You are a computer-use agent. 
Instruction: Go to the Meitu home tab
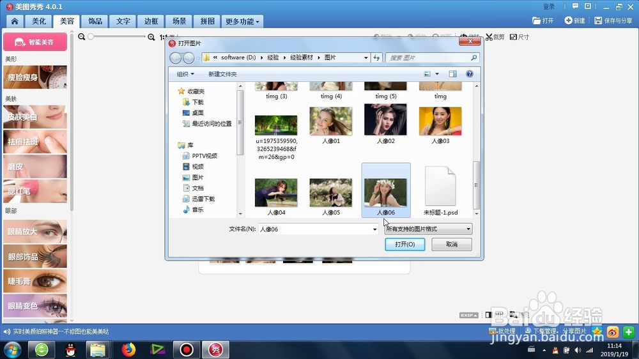[x=15, y=21]
